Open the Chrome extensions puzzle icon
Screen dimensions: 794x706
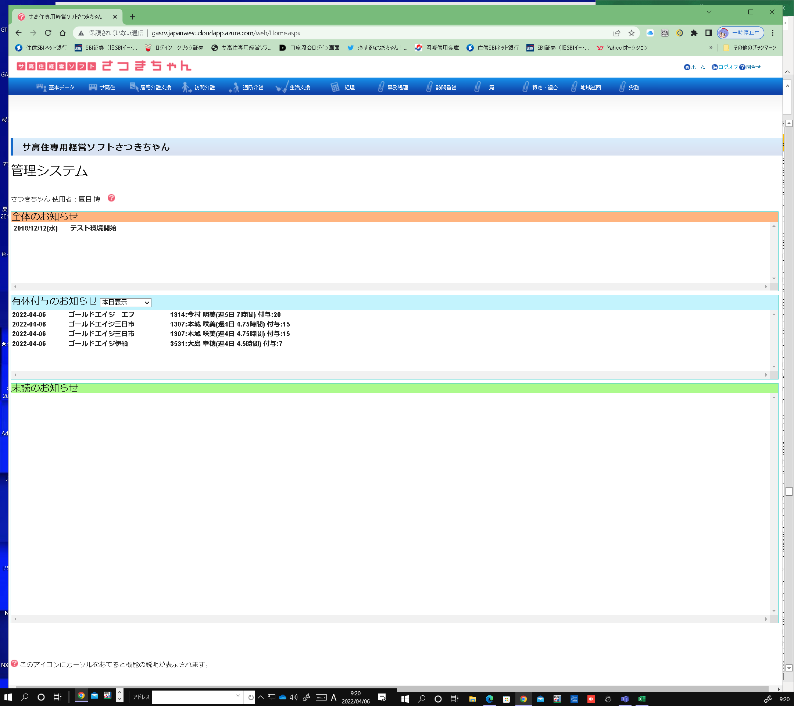pos(694,33)
